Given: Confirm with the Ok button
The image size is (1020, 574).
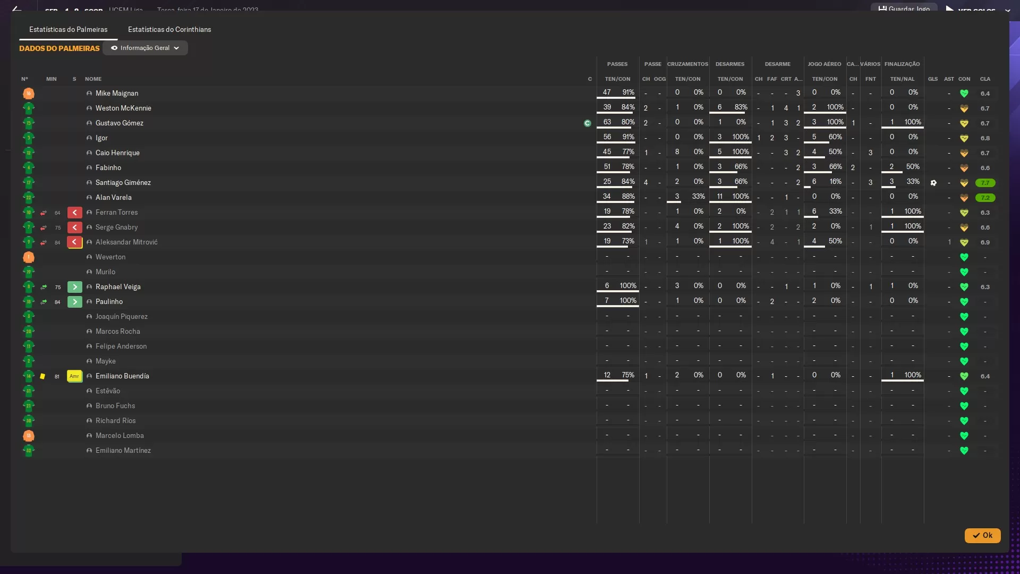Looking at the screenshot, I should [982, 535].
